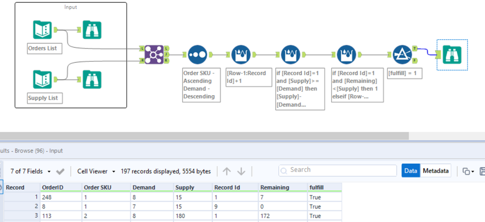Switch to the Data view
Viewport: 485px width, 222px height.
(x=411, y=171)
